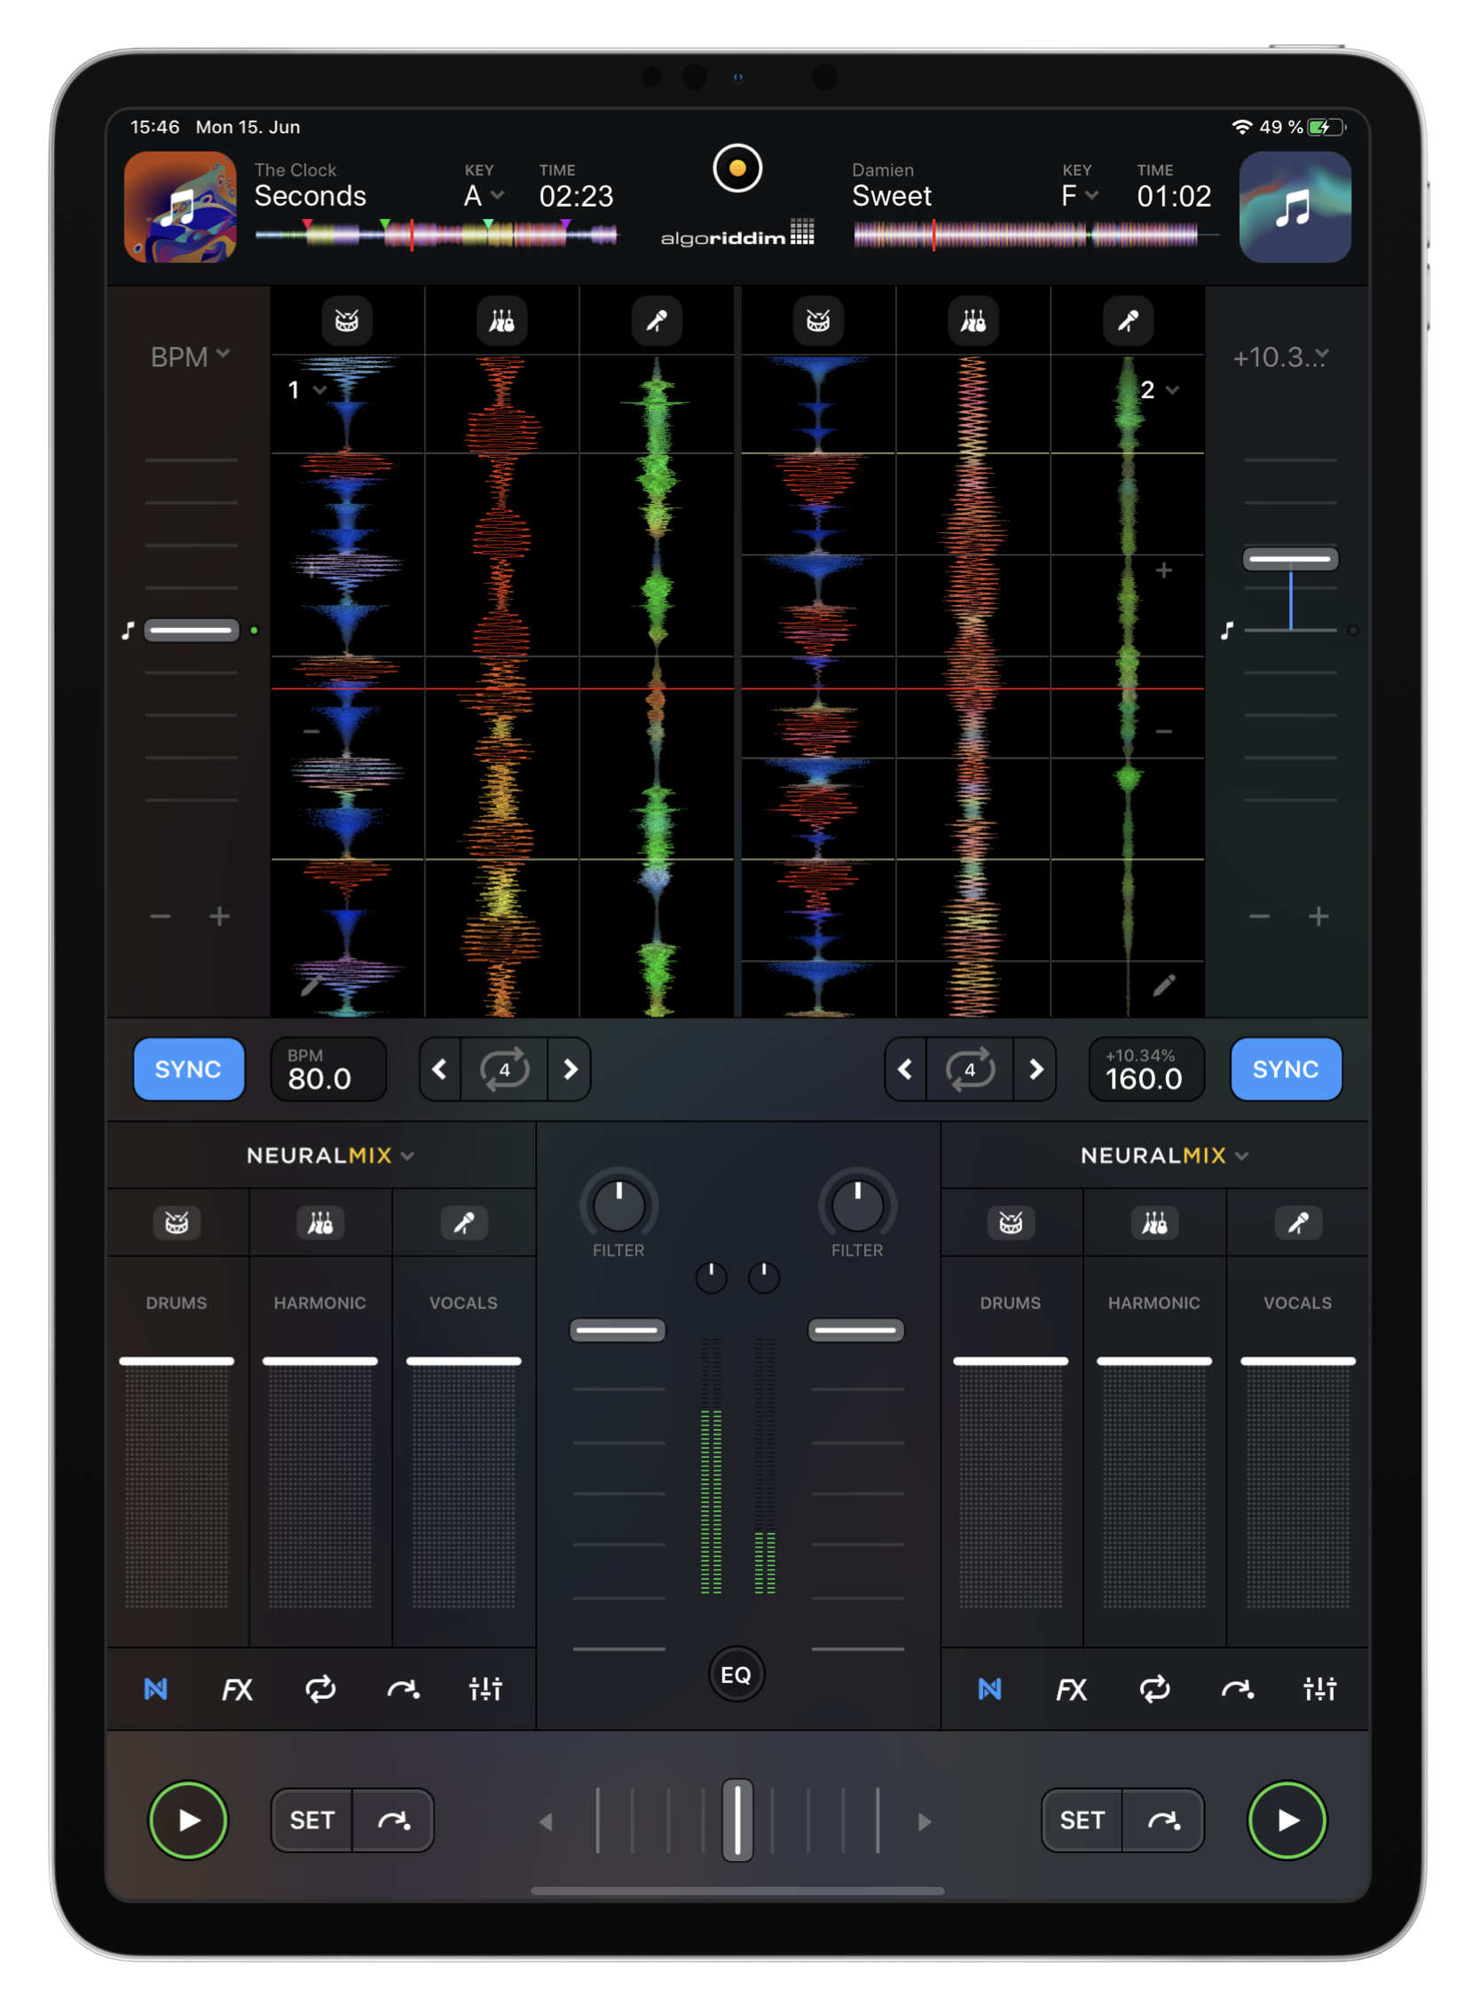The width and height of the screenshot is (1480, 2005).
Task: Expand the left NEURALMIX dropdown
Action: pyautogui.click(x=330, y=1156)
